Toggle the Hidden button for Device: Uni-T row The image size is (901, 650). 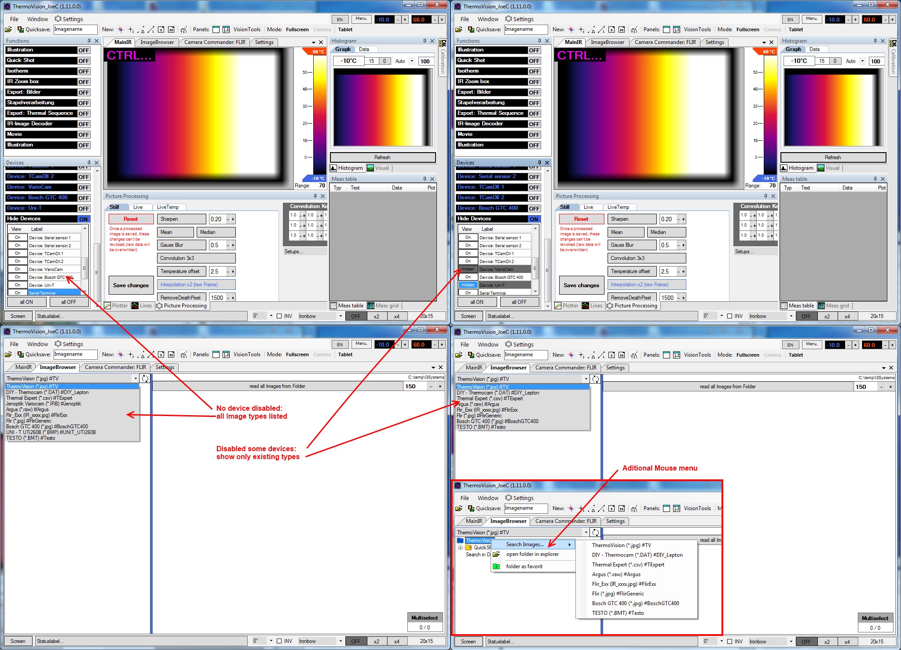[x=468, y=285]
